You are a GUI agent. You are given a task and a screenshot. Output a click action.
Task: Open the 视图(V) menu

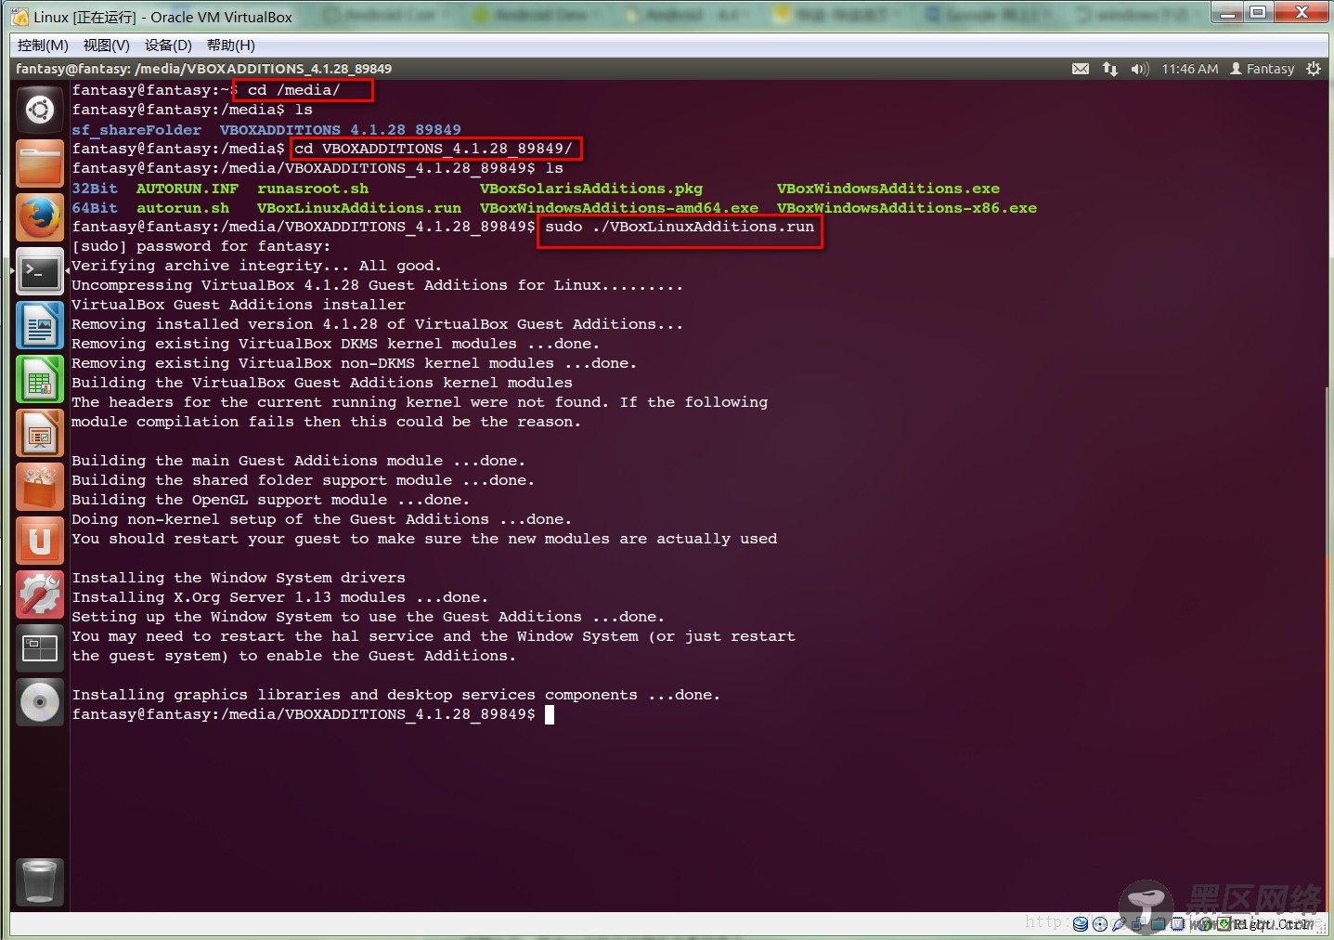[x=106, y=45]
